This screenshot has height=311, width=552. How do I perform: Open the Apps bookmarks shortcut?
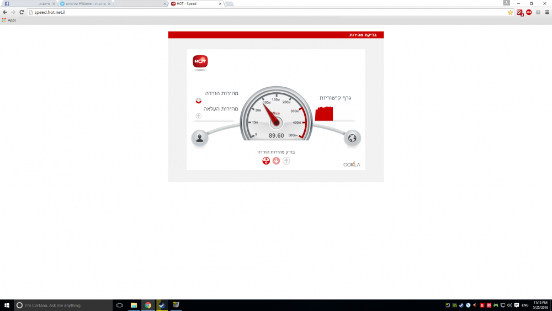point(9,20)
